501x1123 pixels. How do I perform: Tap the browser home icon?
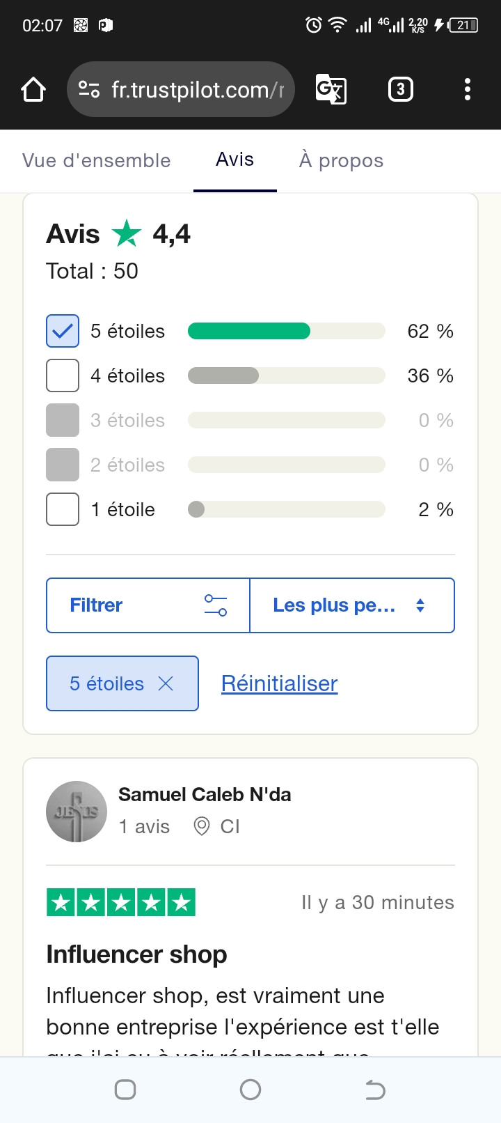click(33, 89)
